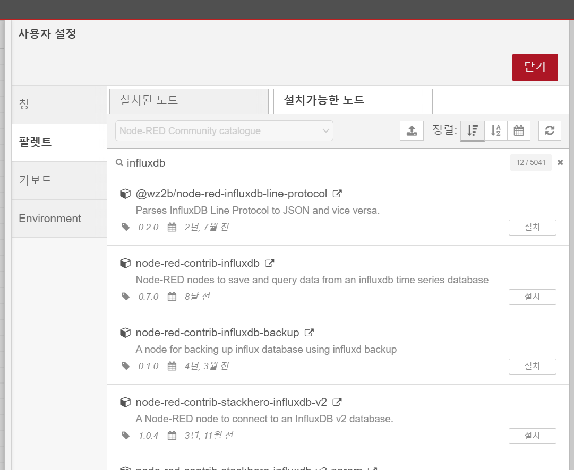Toggle date-based sorting with calendar icon
The width and height of the screenshot is (574, 470).
tap(518, 130)
